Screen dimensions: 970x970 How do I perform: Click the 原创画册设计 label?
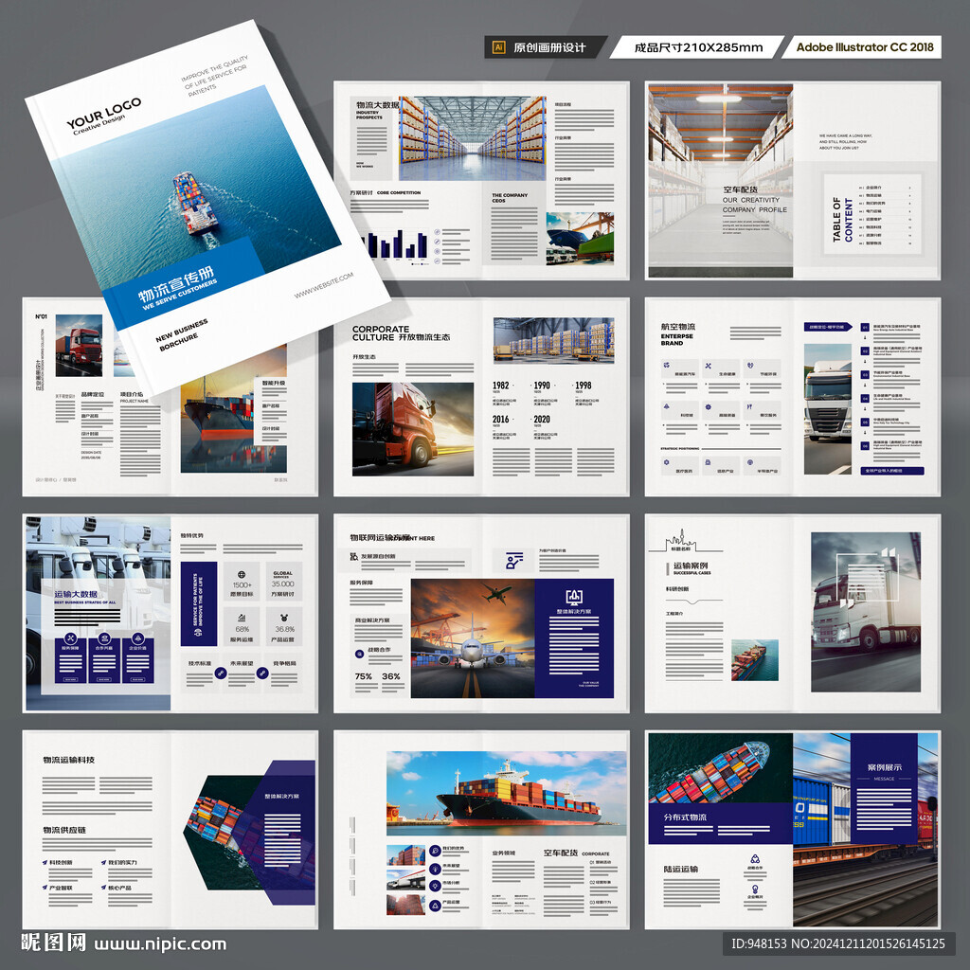click(549, 47)
